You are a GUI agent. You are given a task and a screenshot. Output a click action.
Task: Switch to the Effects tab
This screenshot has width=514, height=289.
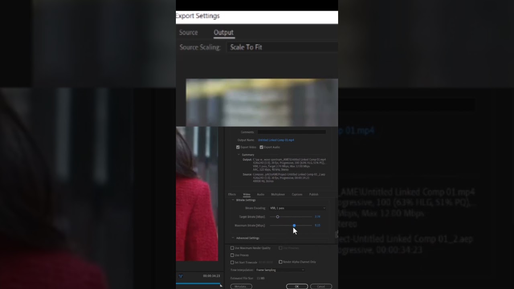point(232,194)
